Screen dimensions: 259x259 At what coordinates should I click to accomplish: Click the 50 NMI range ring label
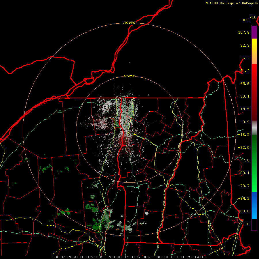tap(129, 76)
